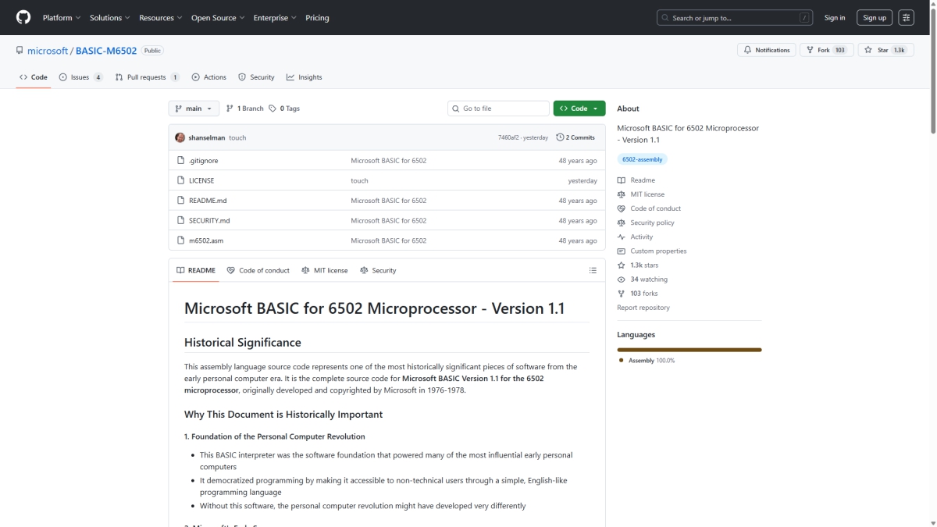This screenshot has height=527, width=937.
Task: Select the Security file tab above README
Action: click(379, 270)
